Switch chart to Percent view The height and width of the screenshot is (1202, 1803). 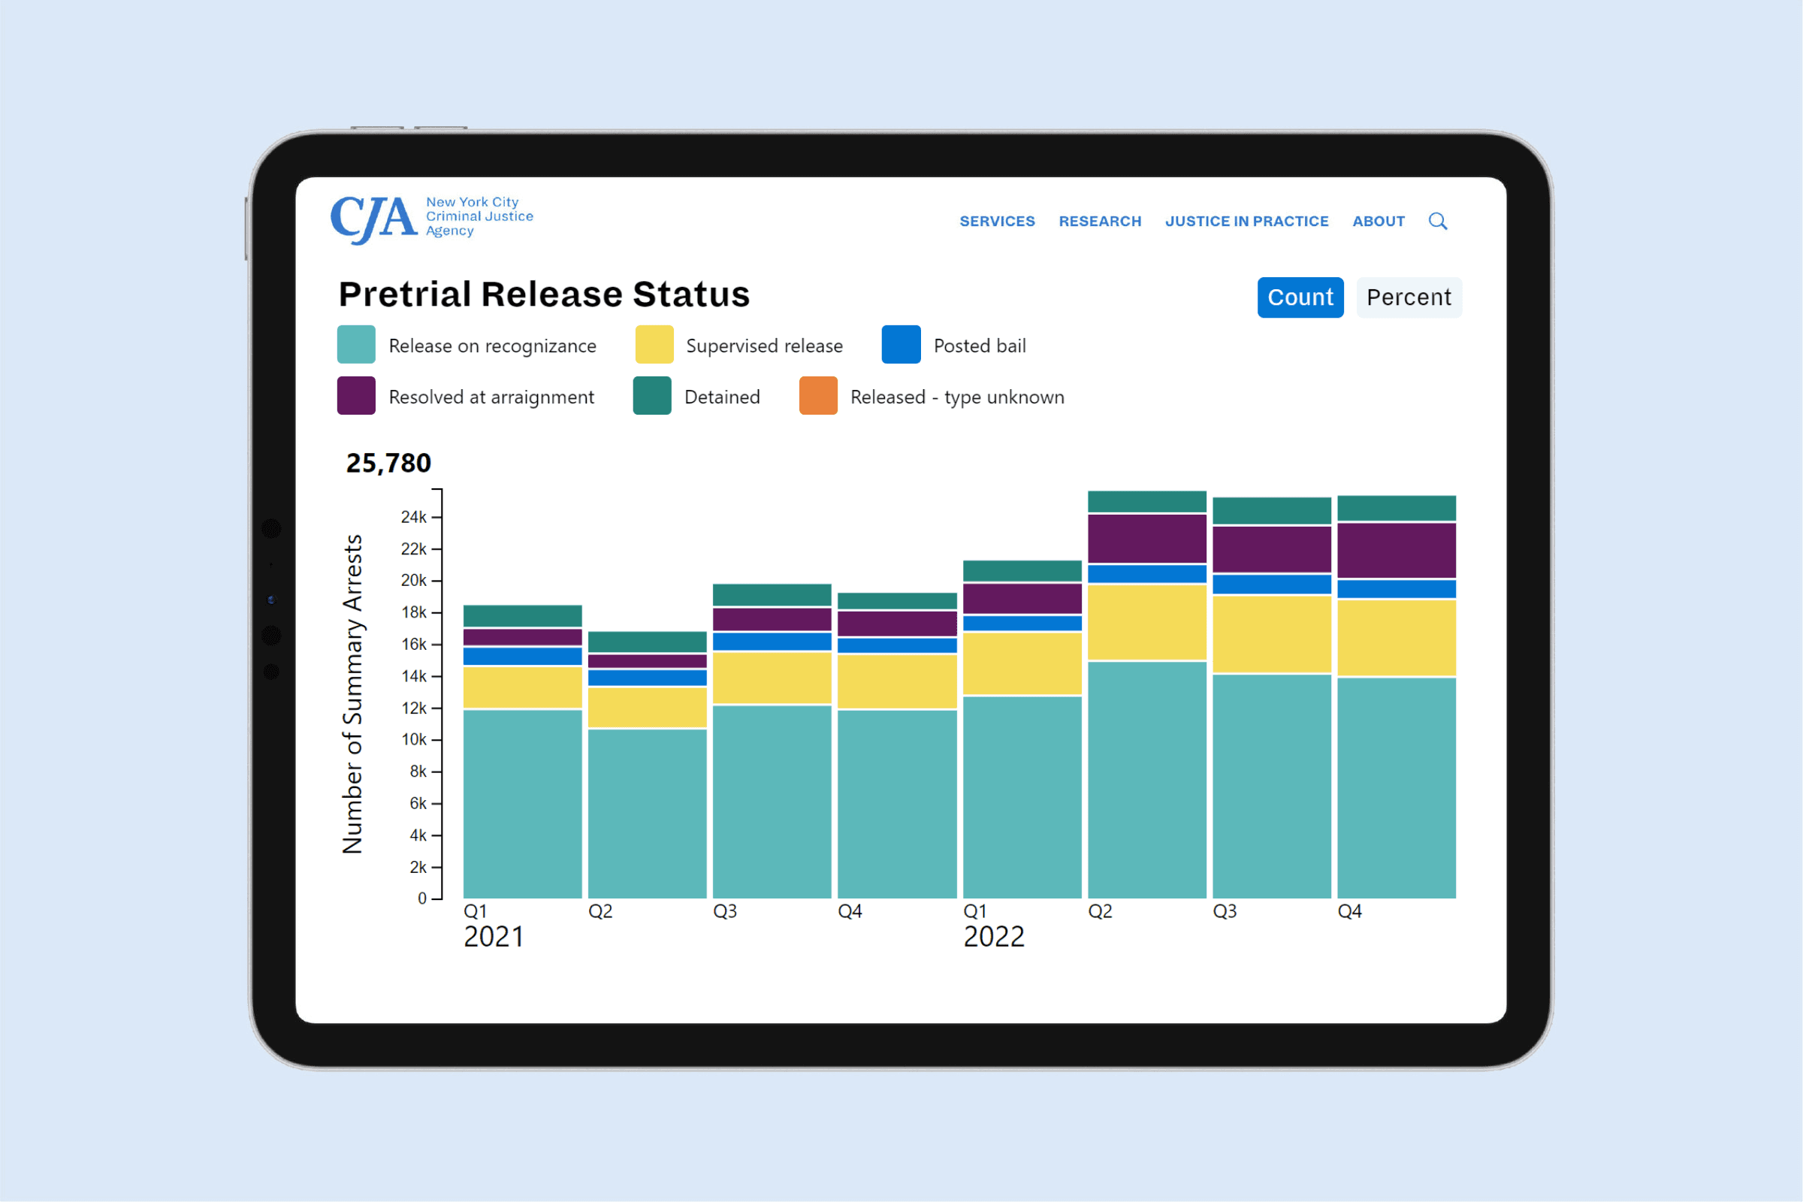click(x=1408, y=297)
